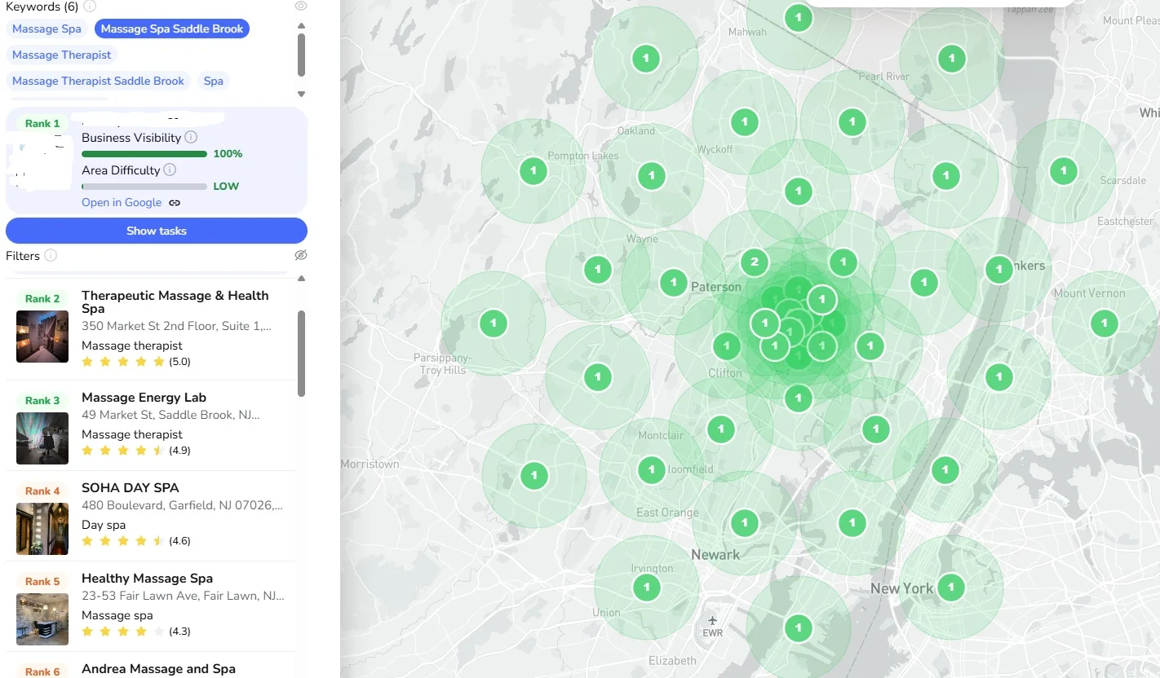Open the Open in Google link
The height and width of the screenshot is (678, 1160).
click(x=122, y=203)
